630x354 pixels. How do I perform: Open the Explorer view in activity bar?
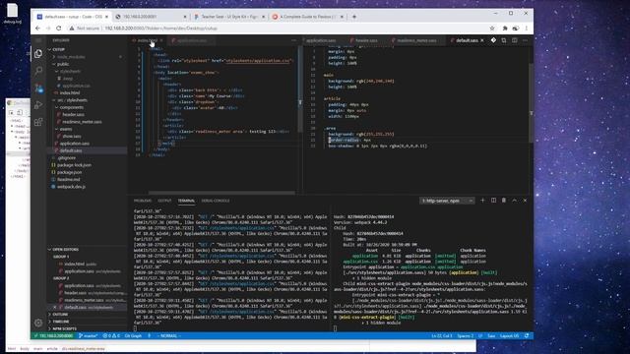38,54
